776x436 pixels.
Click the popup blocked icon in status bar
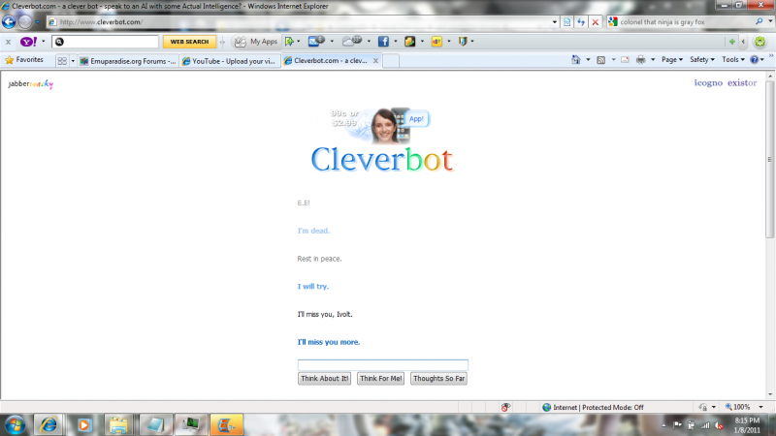point(505,407)
